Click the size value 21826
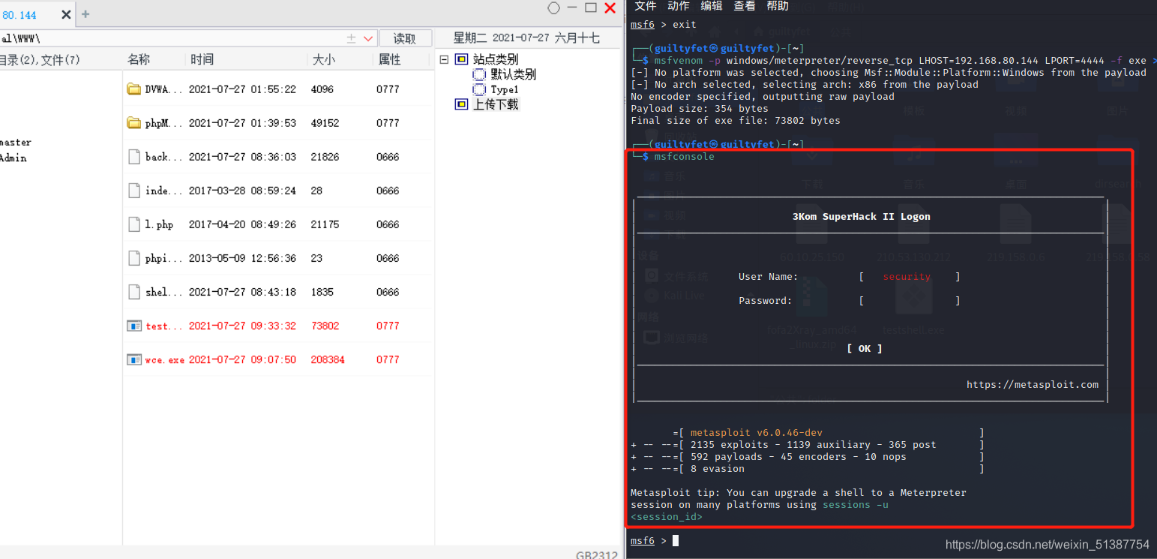 (325, 157)
